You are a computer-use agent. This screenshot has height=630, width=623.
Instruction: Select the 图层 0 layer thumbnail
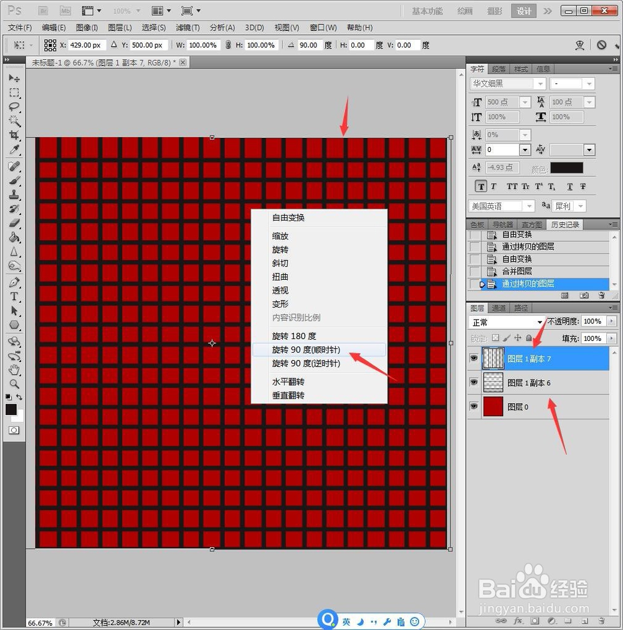[x=493, y=406]
